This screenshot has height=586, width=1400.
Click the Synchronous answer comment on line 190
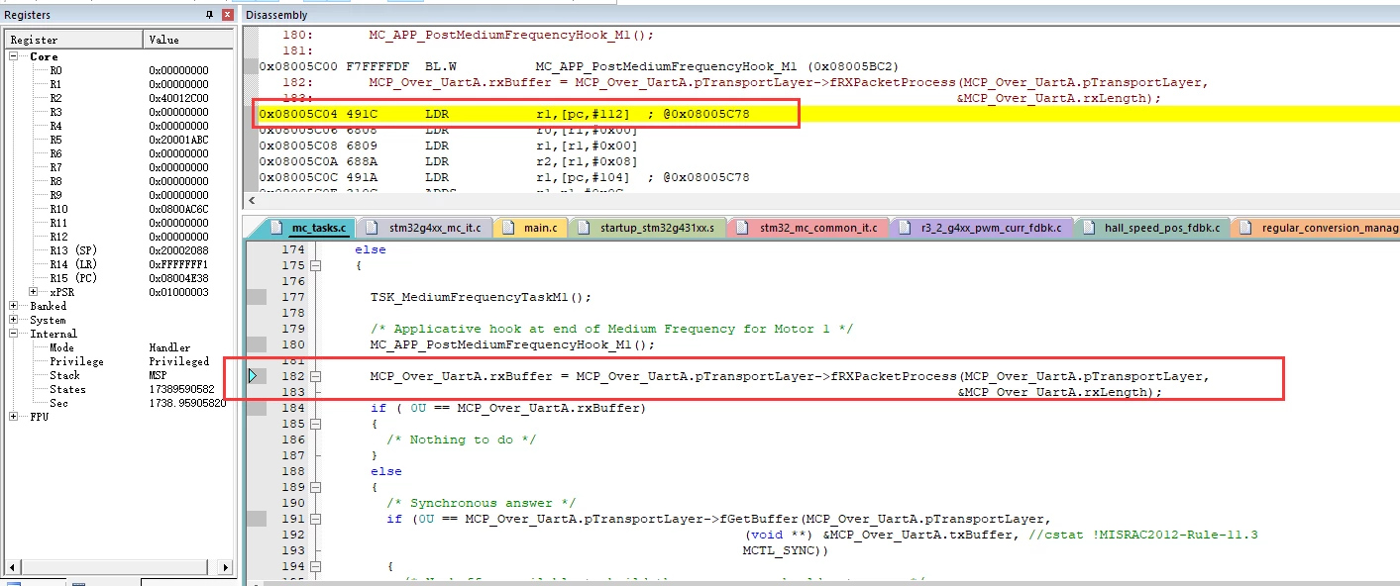tap(481, 503)
